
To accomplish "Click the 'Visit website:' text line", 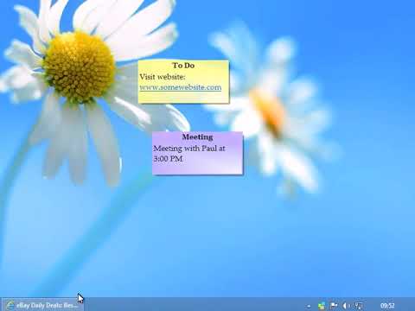I will [163, 77].
